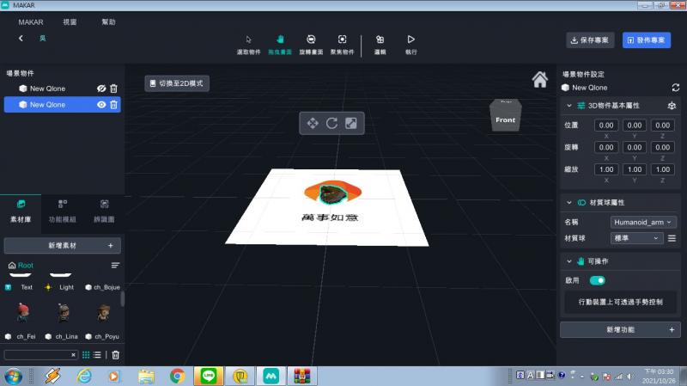Click the rotate gizmo icon in viewport
The image size is (687, 386).
click(331, 123)
